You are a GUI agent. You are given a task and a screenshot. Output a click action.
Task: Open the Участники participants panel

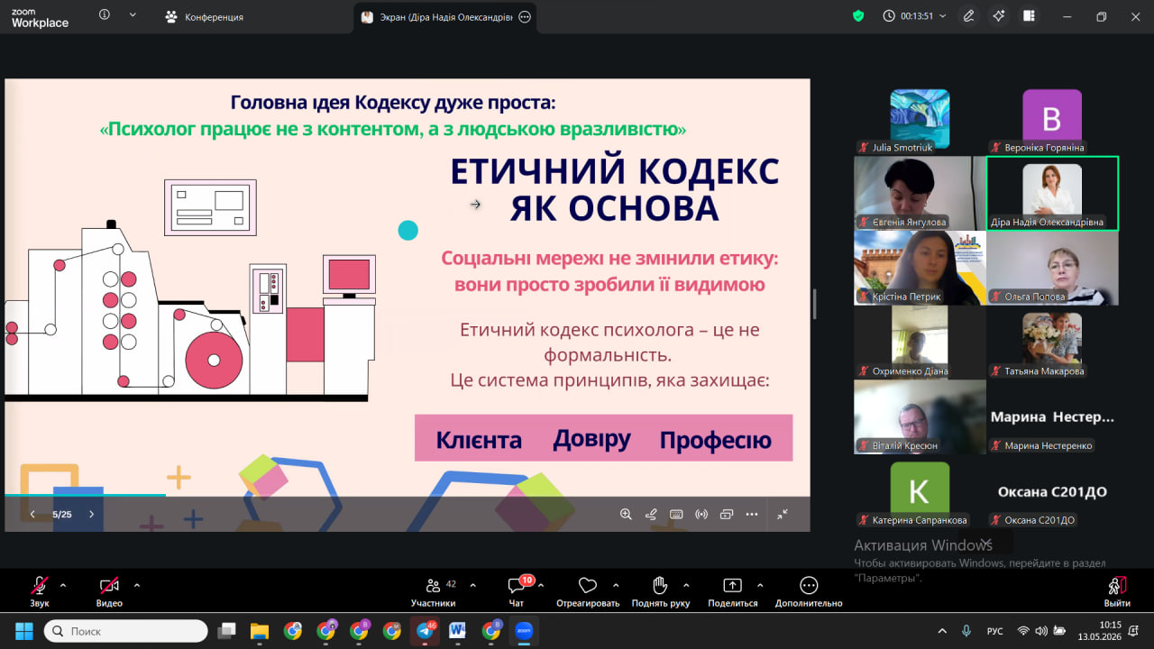tap(434, 591)
